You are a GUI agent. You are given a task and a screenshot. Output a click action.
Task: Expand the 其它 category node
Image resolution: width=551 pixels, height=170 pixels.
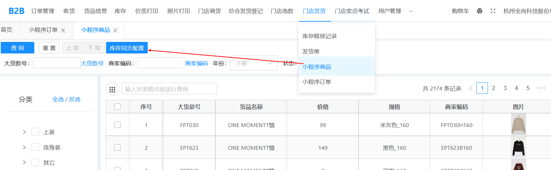pos(24,162)
